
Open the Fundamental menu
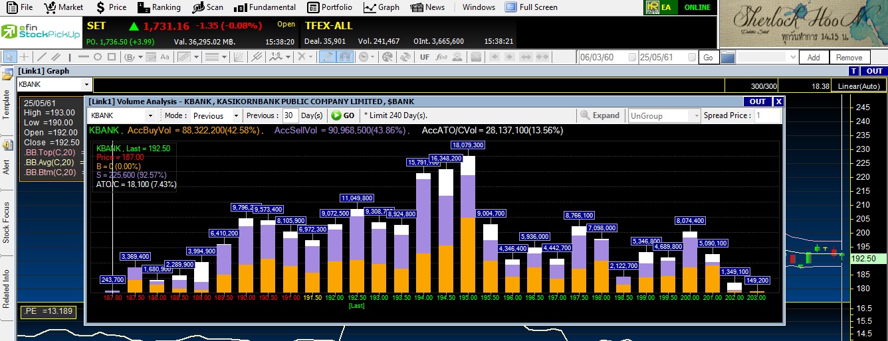point(265,7)
